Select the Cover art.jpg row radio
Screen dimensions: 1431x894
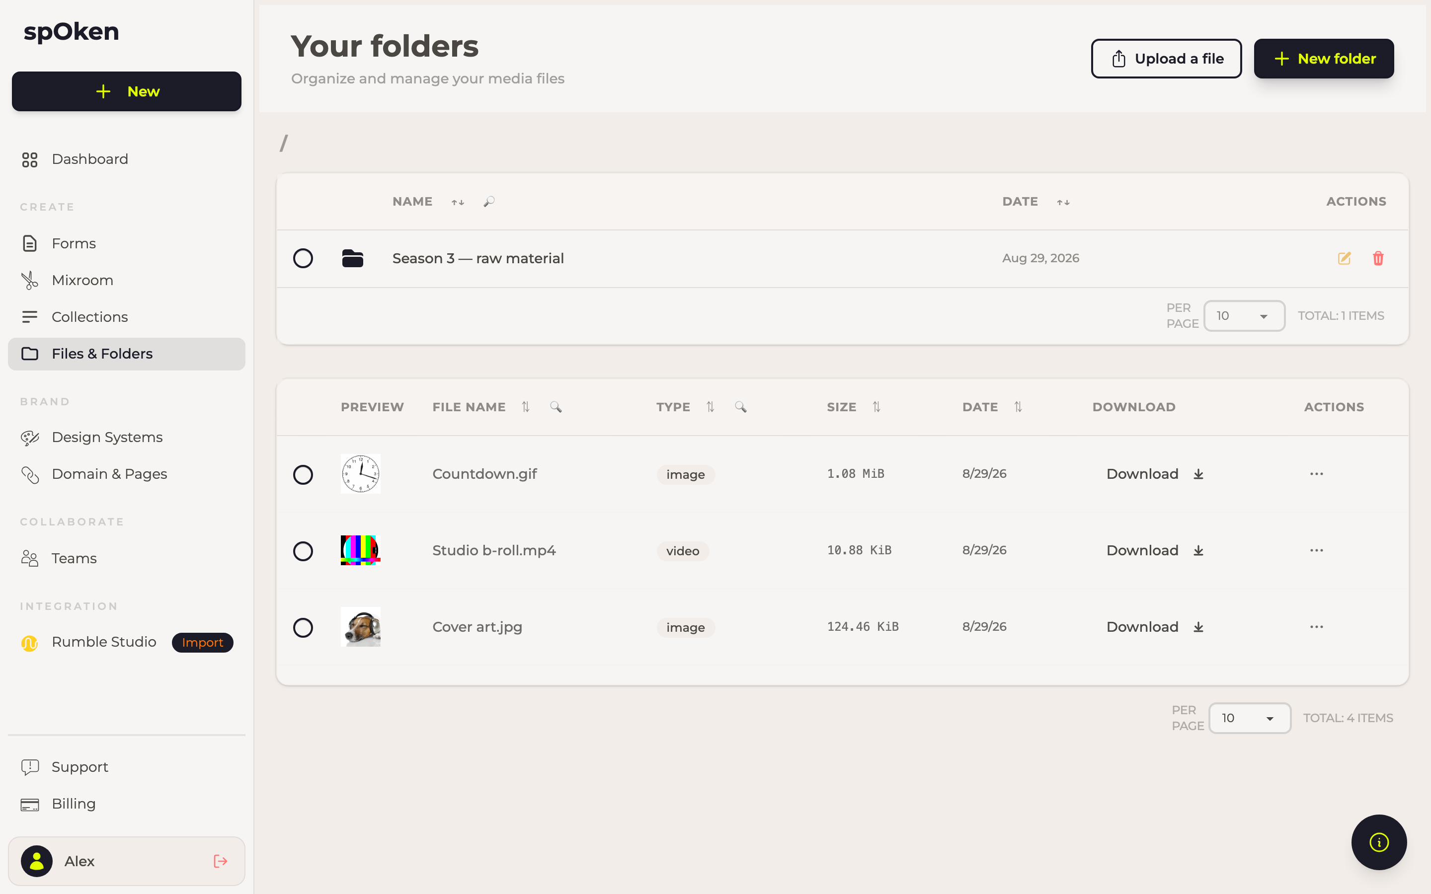pos(303,627)
